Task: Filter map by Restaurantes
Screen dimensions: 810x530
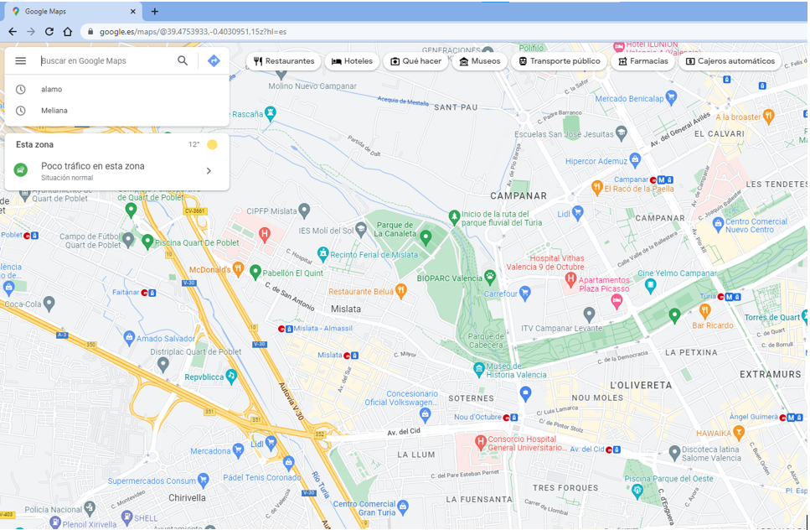Action: click(284, 61)
